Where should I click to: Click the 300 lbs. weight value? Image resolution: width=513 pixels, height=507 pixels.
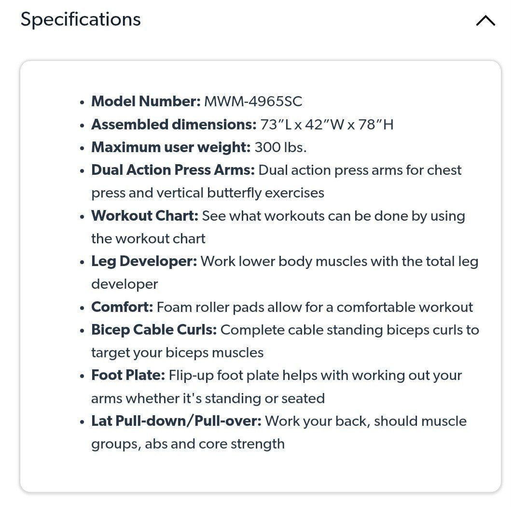(280, 147)
